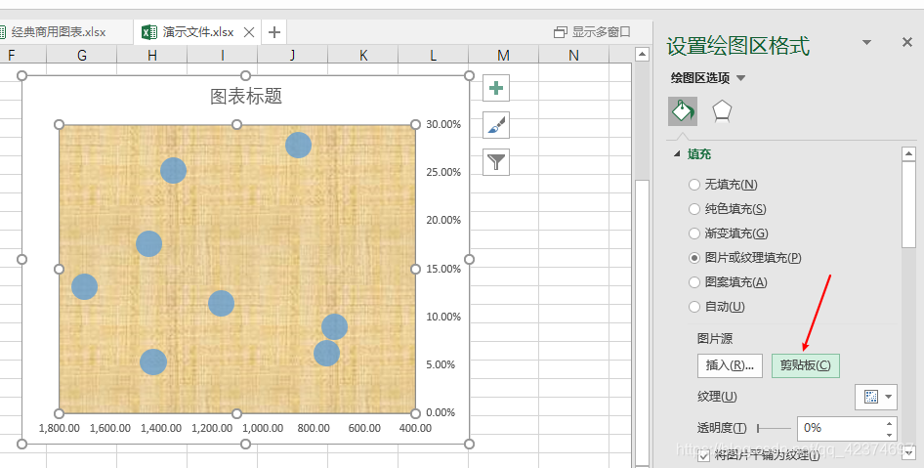Select column N header

pos(573,55)
